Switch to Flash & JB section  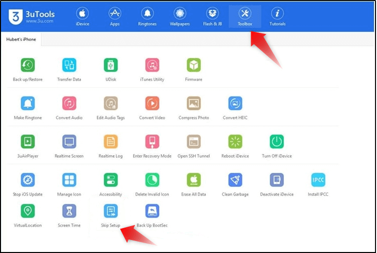tap(212, 16)
